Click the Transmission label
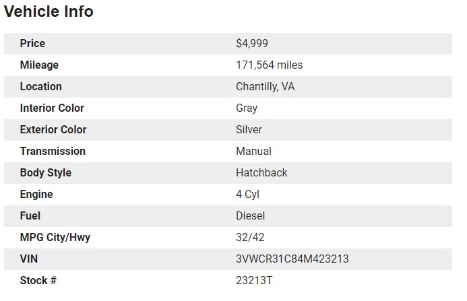The height and width of the screenshot is (301, 467). pos(53,152)
